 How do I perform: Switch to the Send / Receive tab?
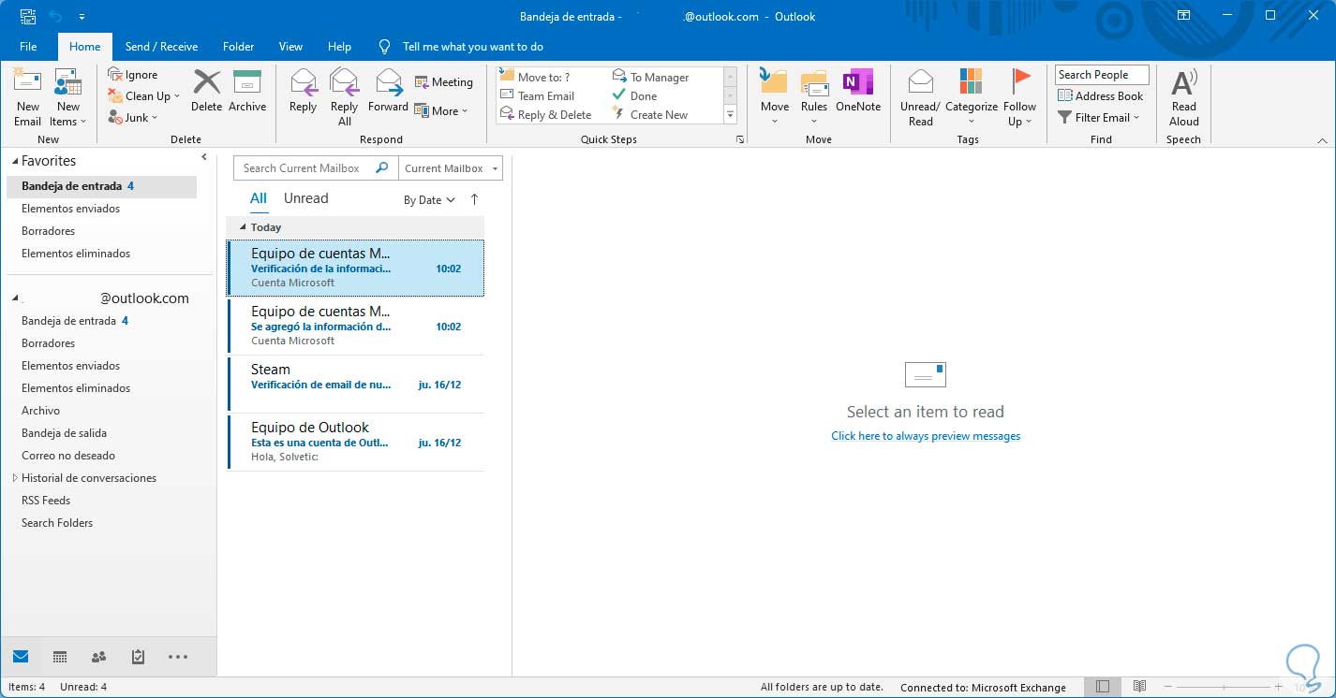(161, 47)
